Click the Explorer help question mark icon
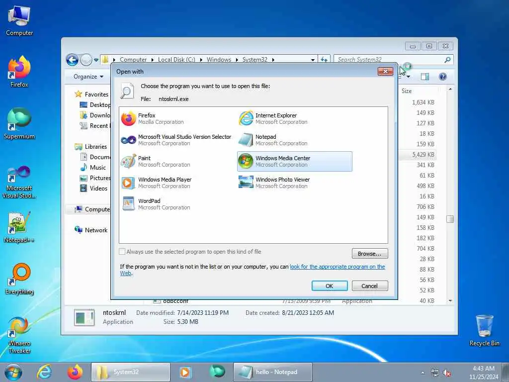The height and width of the screenshot is (382, 509). coord(442,76)
